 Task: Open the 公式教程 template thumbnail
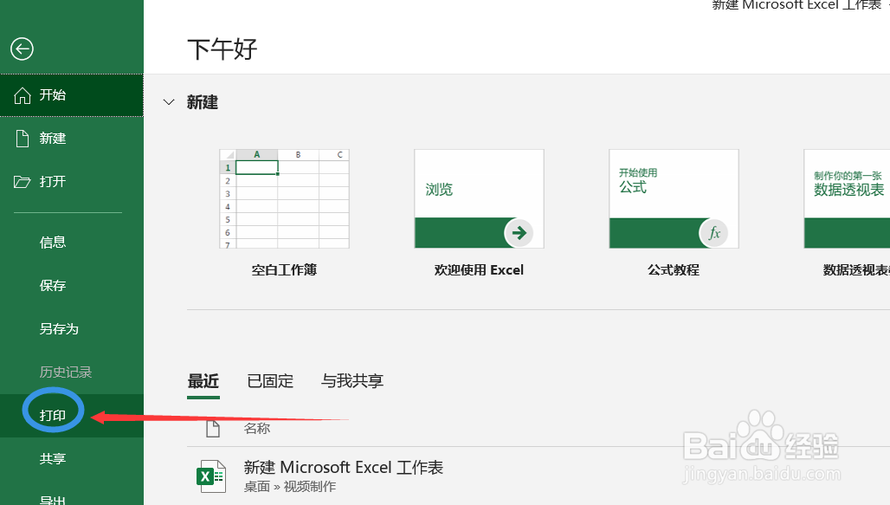pos(674,199)
